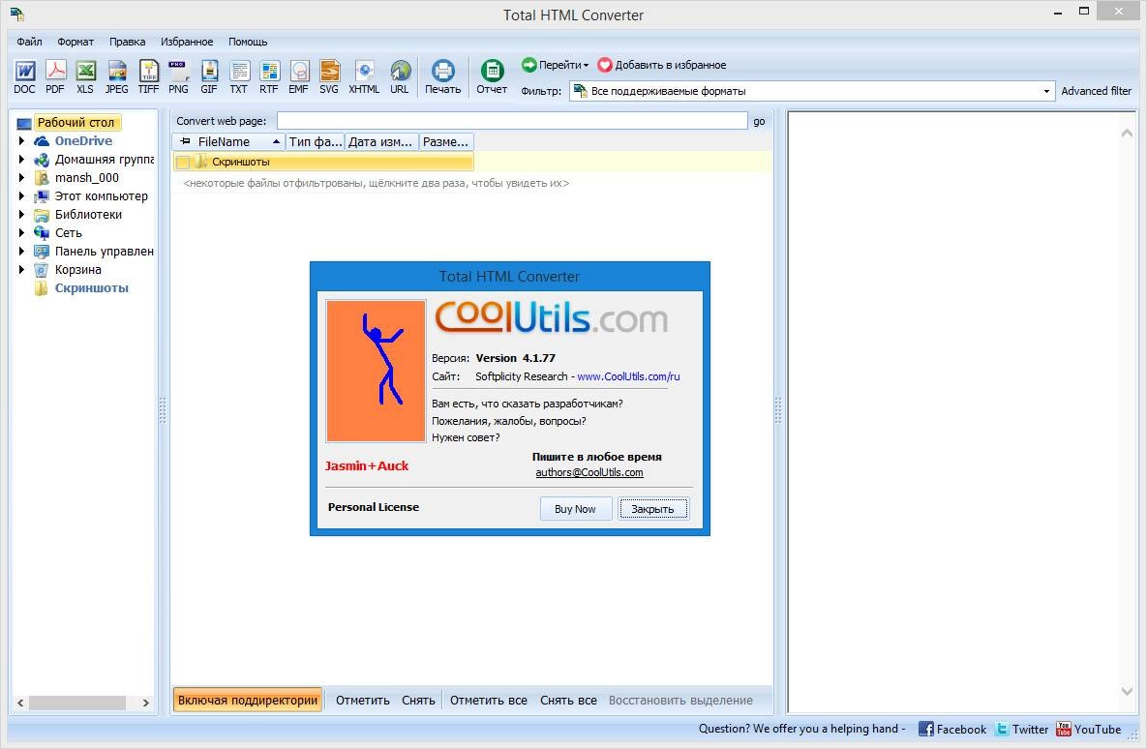
Task: Open the Избранное menu
Action: tap(187, 42)
